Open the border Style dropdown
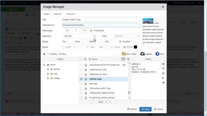 point(105,47)
